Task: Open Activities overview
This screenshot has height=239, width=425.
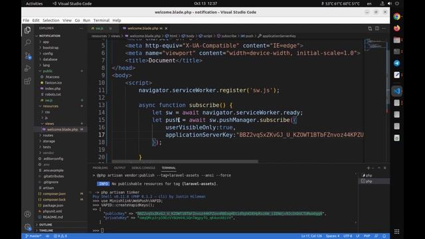Action: point(34,3)
